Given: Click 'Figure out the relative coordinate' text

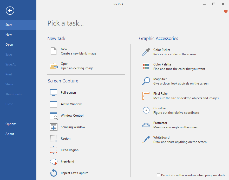Looking at the screenshot, I should [x=176, y=113].
